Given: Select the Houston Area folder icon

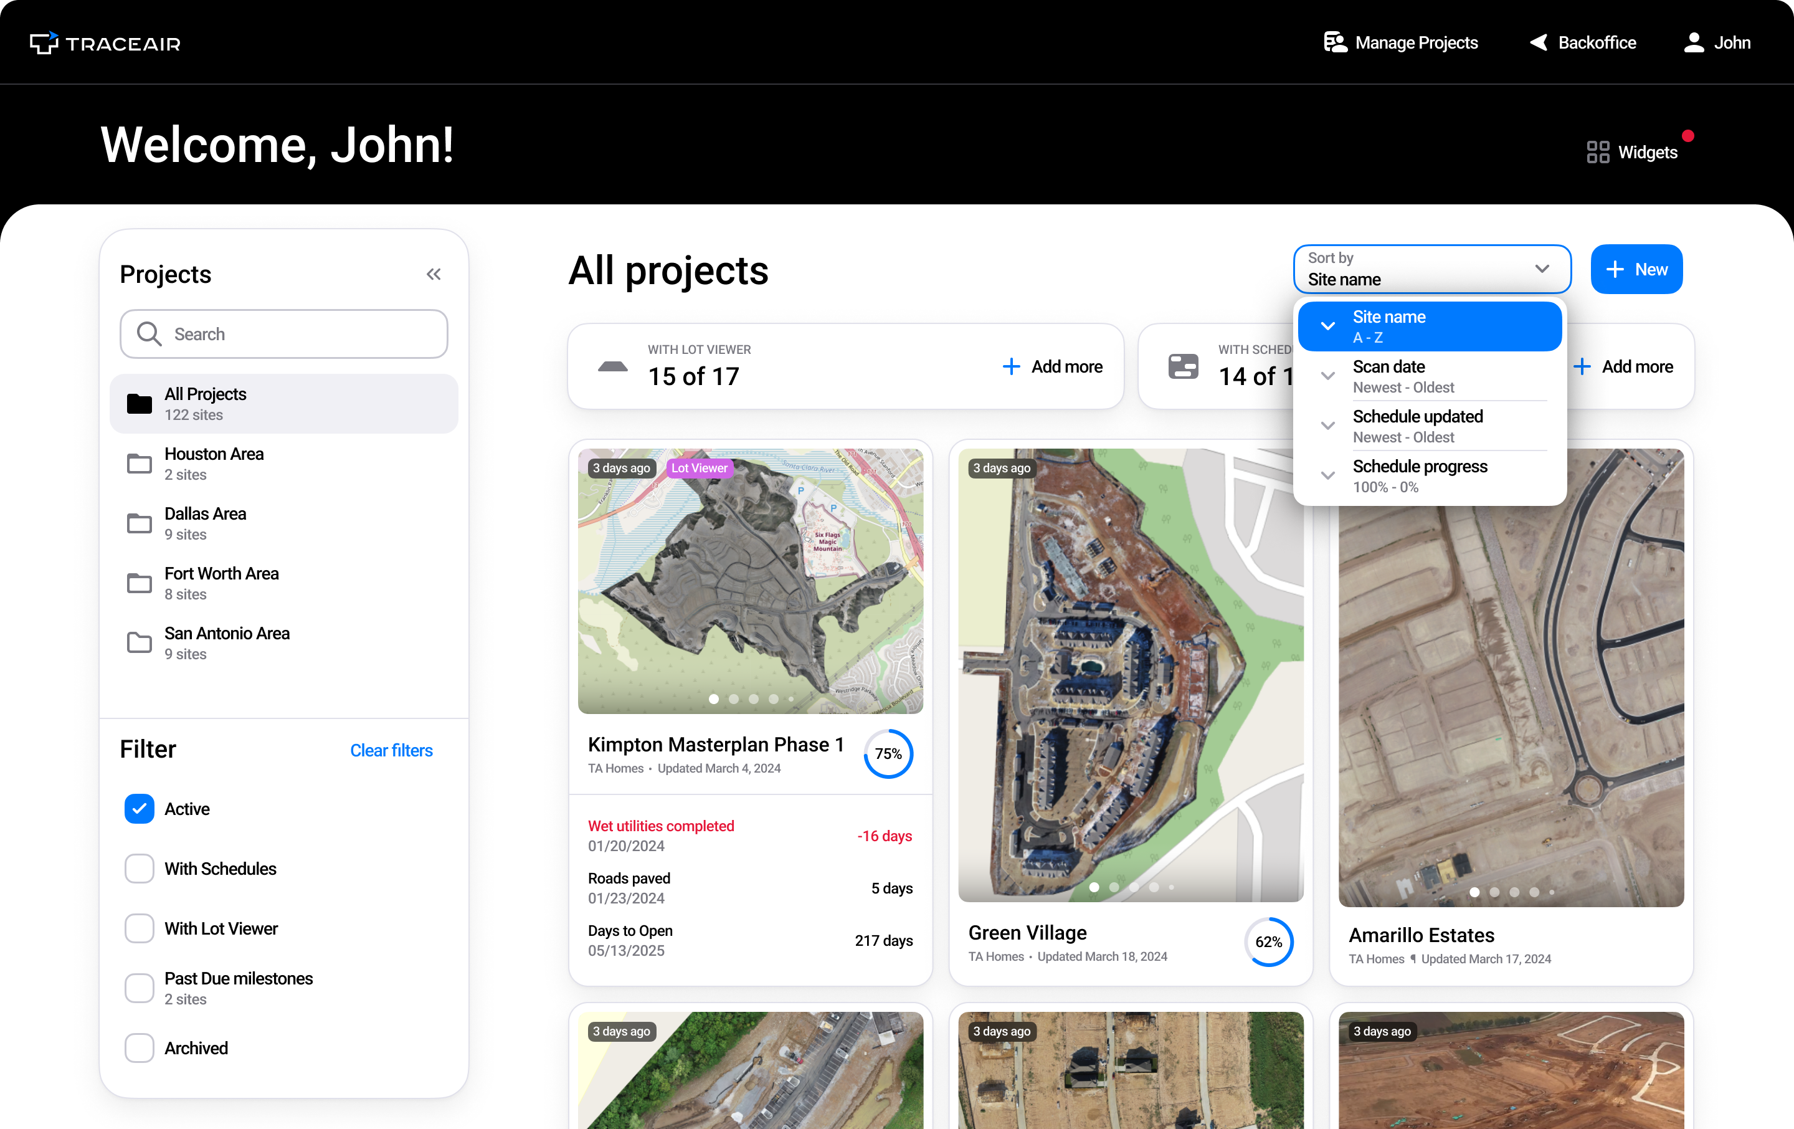Looking at the screenshot, I should (140, 464).
